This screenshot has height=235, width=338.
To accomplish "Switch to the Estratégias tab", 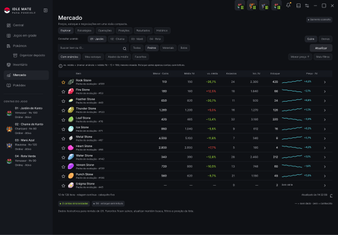I will [84, 31].
